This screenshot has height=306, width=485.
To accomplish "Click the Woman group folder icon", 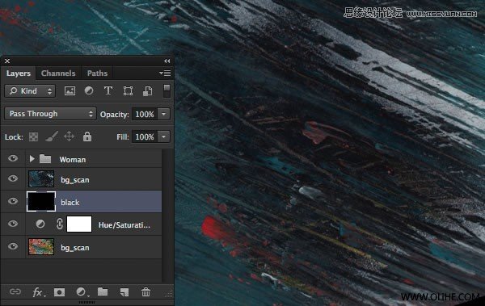I will point(45,159).
